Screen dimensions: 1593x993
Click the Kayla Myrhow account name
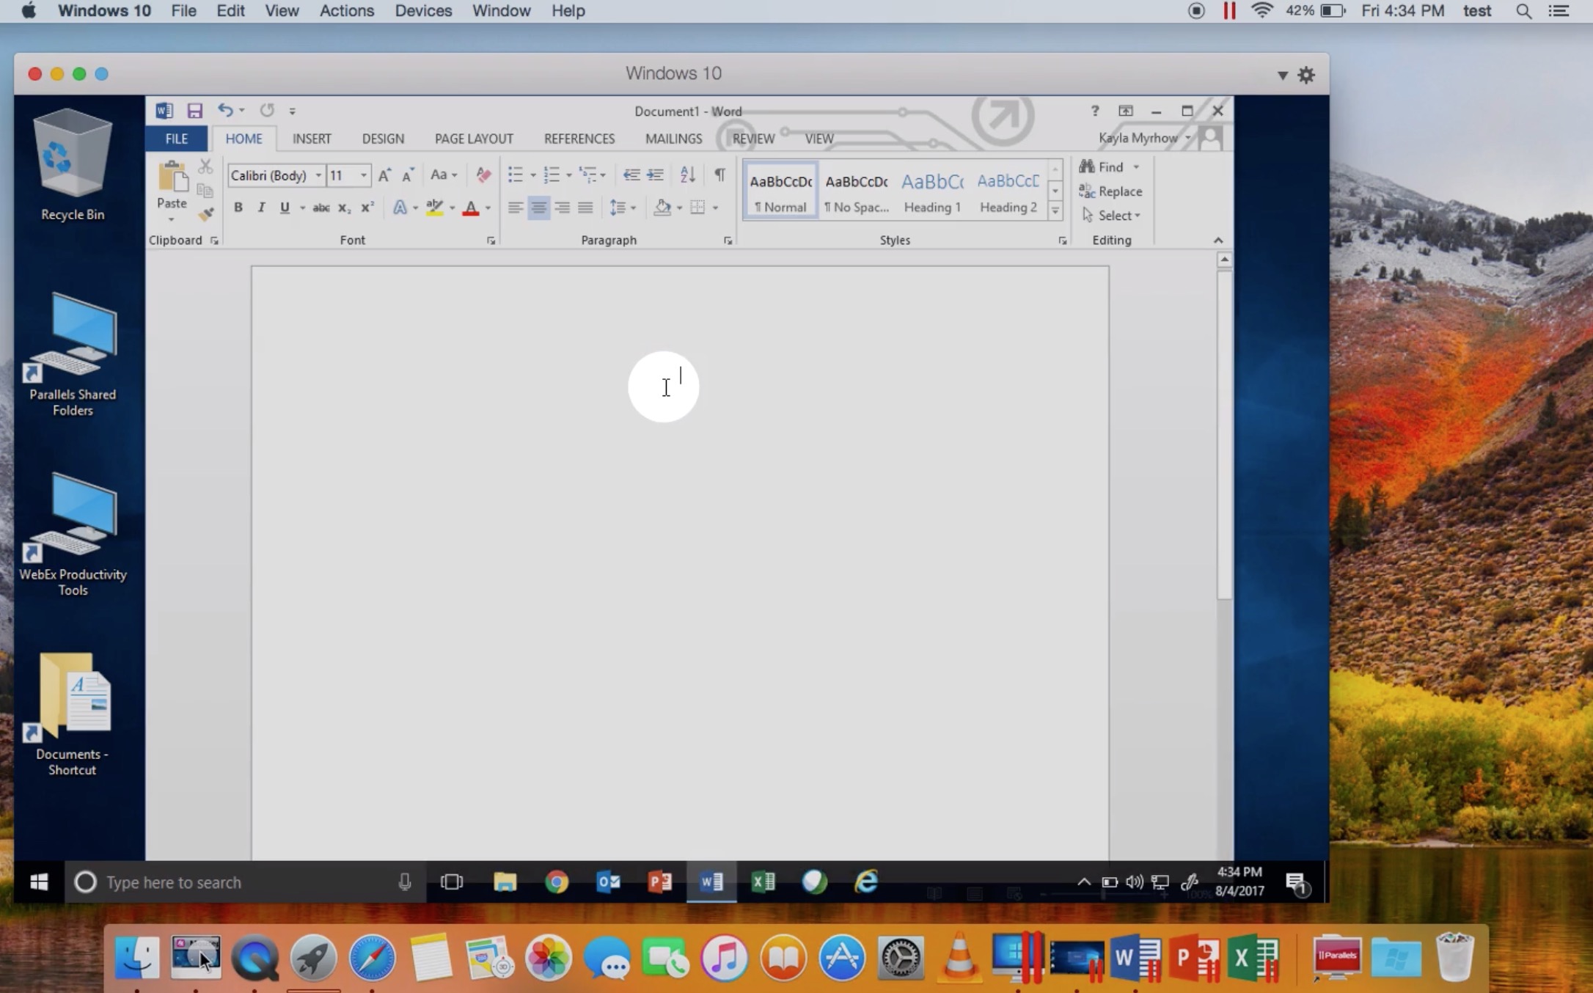point(1138,138)
